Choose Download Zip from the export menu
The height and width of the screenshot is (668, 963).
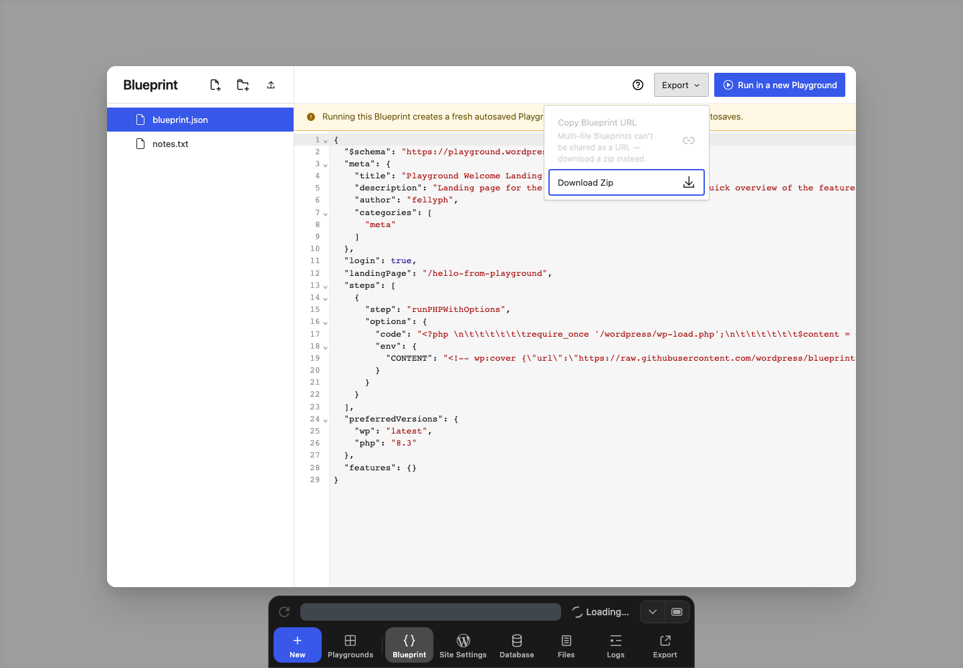[x=627, y=182]
